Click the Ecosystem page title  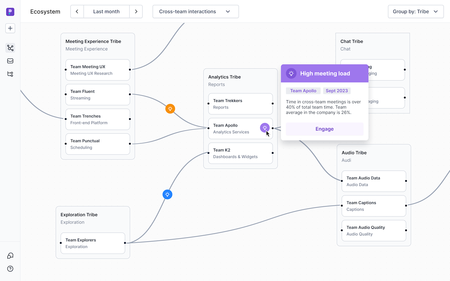coord(45,12)
